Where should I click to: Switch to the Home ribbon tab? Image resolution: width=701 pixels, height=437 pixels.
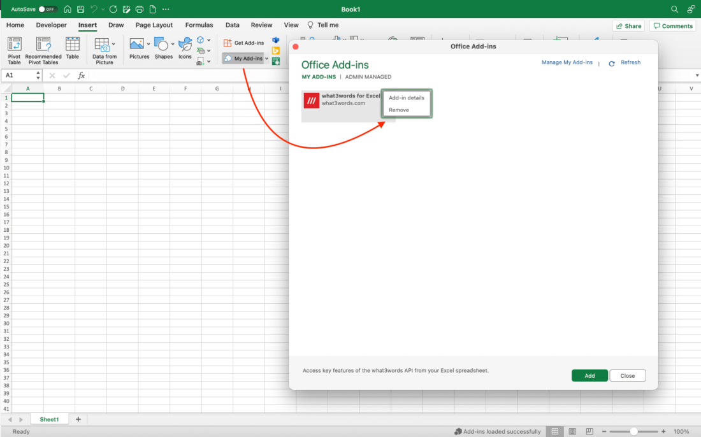(x=15, y=25)
